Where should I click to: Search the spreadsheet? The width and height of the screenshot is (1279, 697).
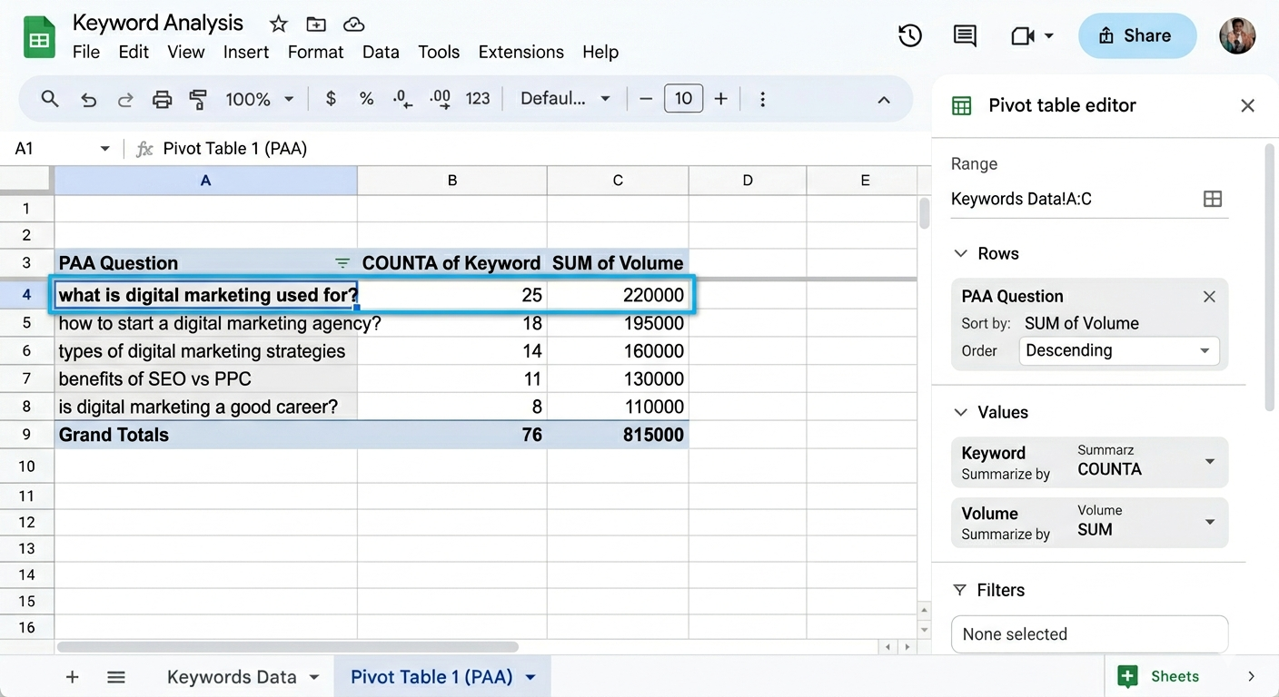[x=50, y=99]
